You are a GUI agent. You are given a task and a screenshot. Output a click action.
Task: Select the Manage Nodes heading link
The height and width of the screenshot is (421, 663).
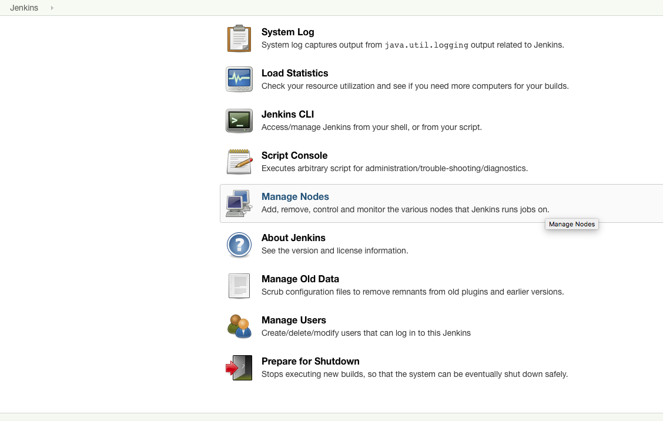coord(295,197)
